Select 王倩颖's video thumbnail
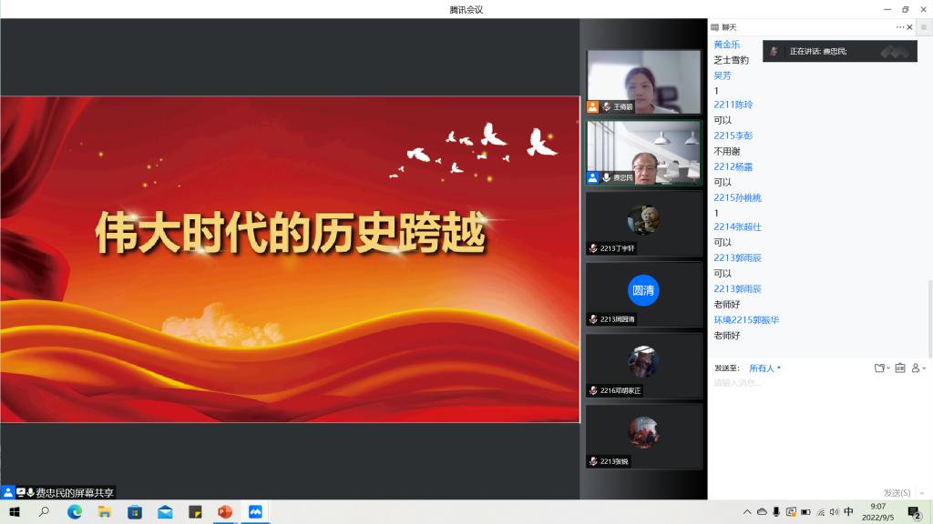The height and width of the screenshot is (524, 933). pyautogui.click(x=643, y=81)
